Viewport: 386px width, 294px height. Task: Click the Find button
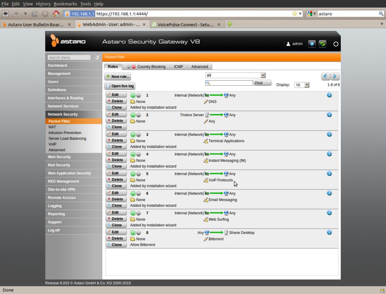[262, 83]
